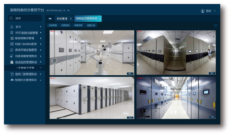Click the 首页 home icon in sidebar
The height and width of the screenshot is (135, 231).
(x=12, y=27)
